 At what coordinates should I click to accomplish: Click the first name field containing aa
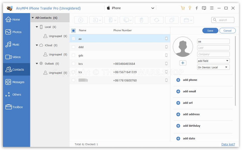click(213, 42)
